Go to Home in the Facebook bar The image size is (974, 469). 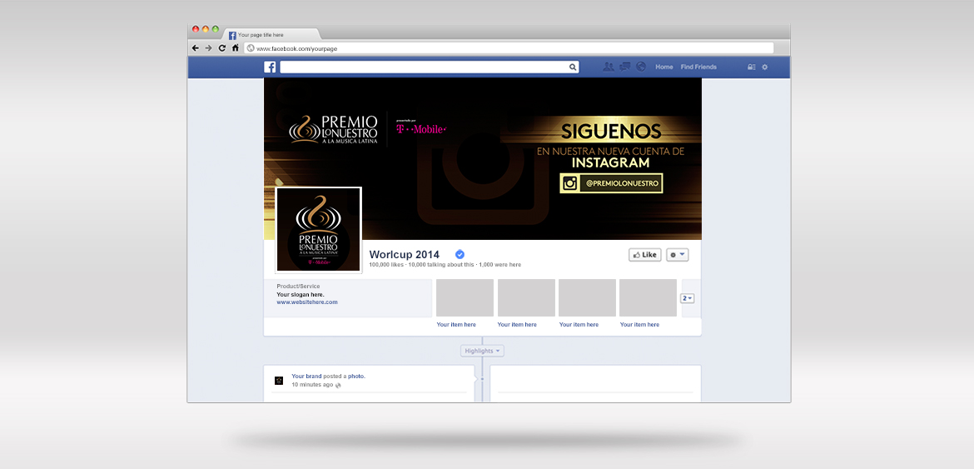664,67
